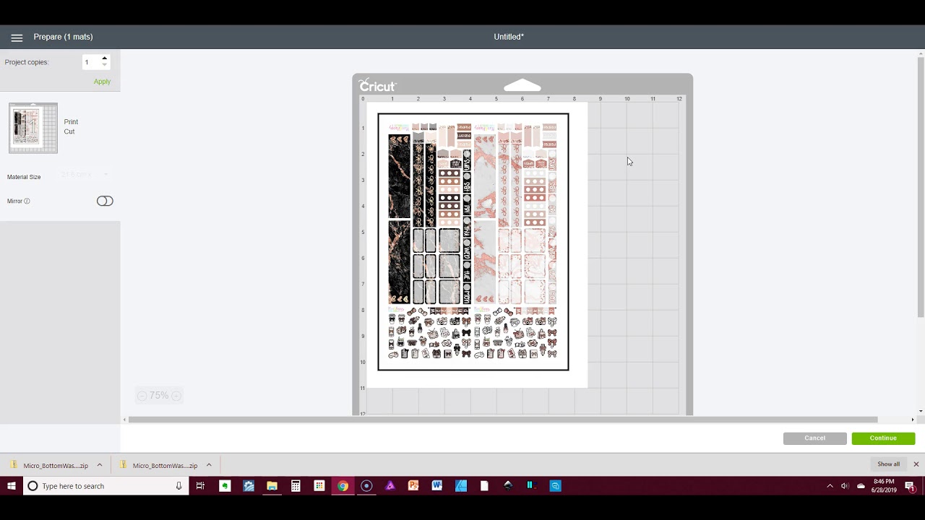This screenshot has width=925, height=520.
Task: Open Task View from the taskbar
Action: pyautogui.click(x=201, y=486)
